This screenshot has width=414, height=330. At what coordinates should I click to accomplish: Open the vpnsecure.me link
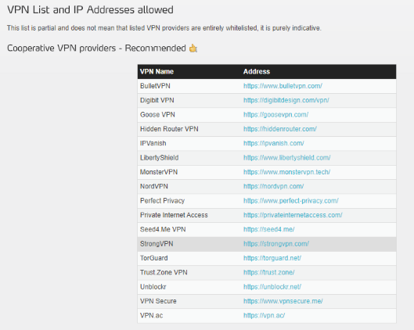283,301
